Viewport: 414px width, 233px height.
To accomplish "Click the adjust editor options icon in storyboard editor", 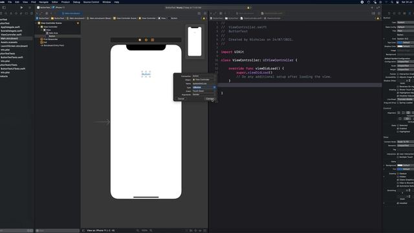I will (x=199, y=13).
